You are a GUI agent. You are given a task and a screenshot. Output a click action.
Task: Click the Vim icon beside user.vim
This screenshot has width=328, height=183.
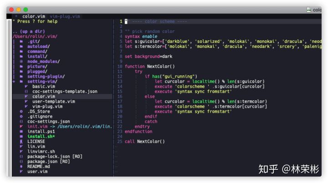point(21,172)
